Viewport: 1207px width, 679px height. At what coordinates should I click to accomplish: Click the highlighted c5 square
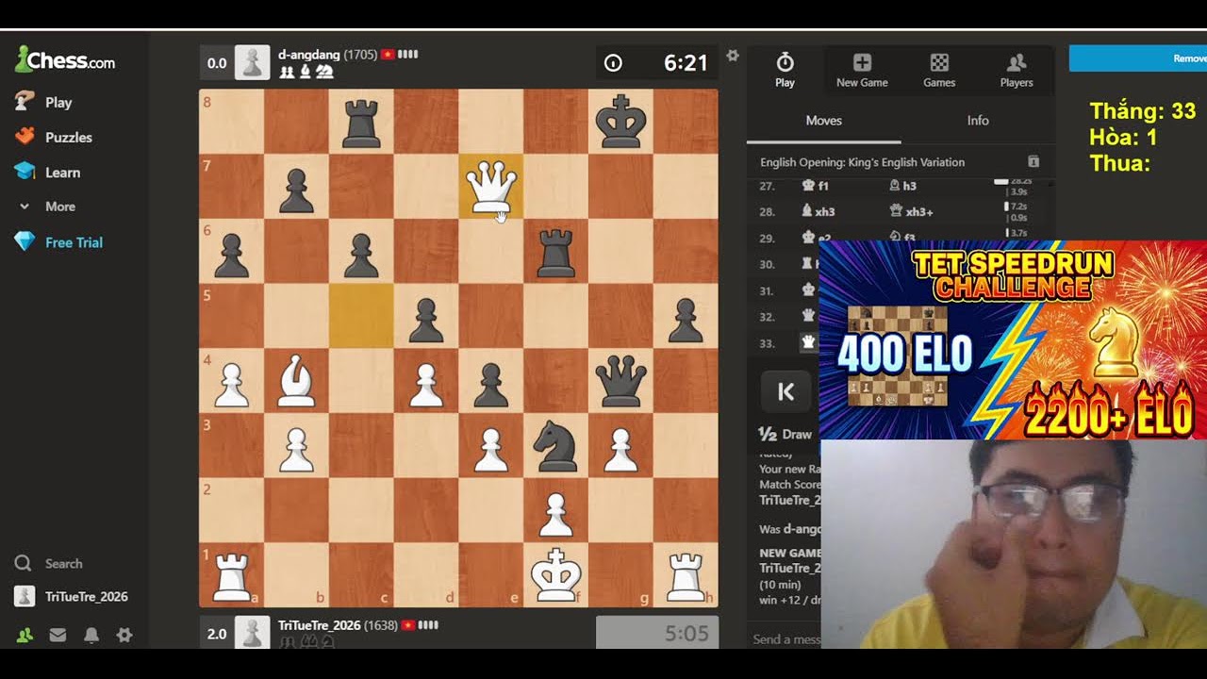pos(362,315)
